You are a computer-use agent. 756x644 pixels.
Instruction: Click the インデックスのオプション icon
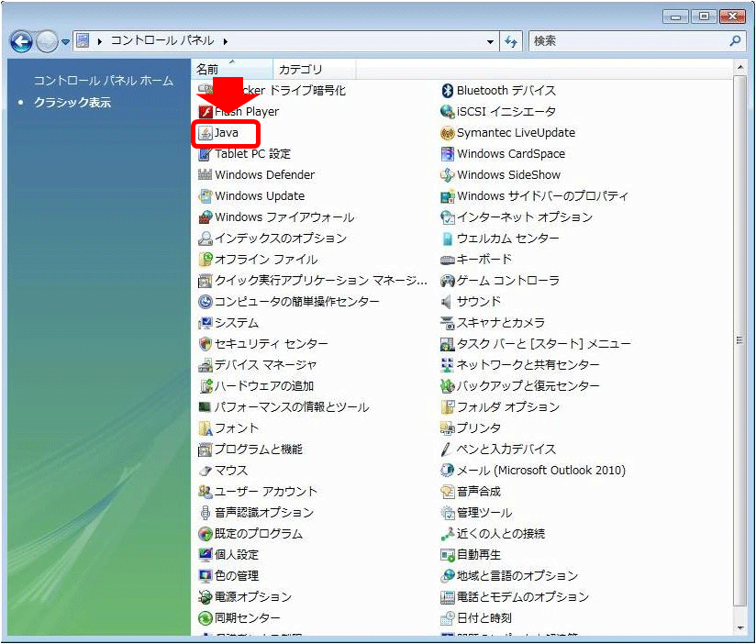206,239
